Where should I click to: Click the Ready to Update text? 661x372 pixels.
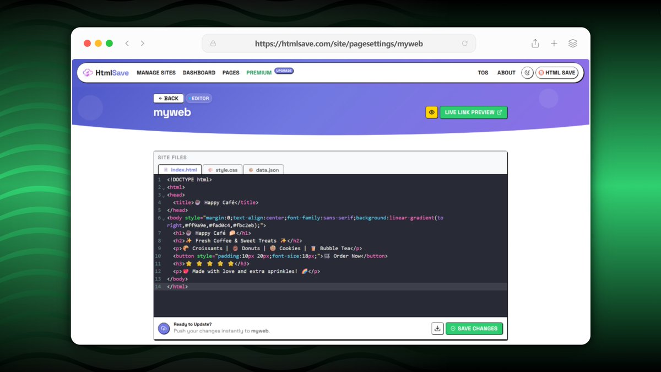click(193, 325)
